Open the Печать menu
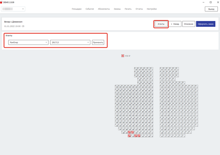The image size is (220, 155). pyautogui.click(x=128, y=9)
